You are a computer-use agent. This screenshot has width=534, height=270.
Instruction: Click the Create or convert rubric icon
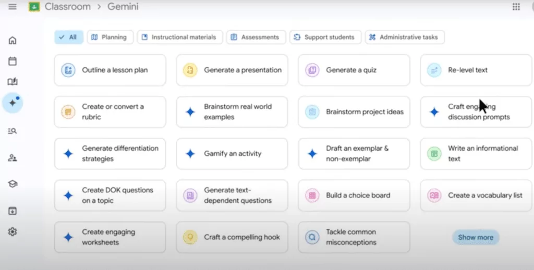(x=68, y=112)
